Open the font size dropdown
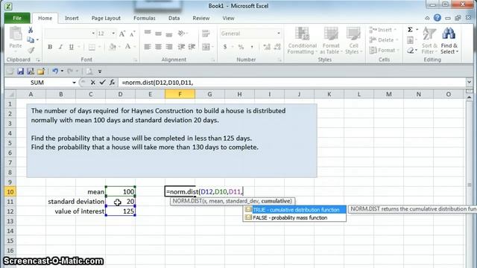Image resolution: width=477 pixels, height=268 pixels. pos(113,33)
